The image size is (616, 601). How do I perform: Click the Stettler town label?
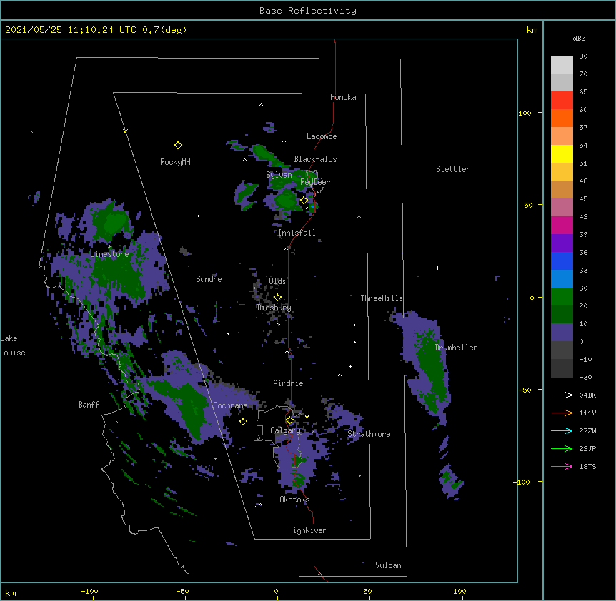click(x=453, y=169)
